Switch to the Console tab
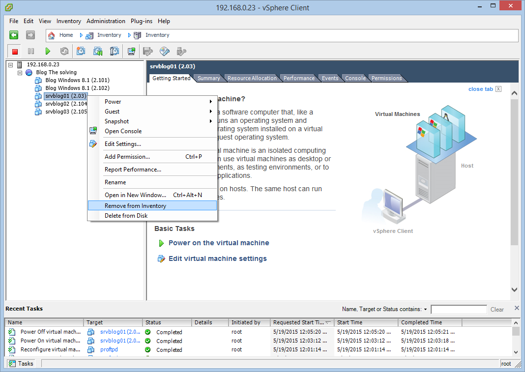This screenshot has height=372, width=525. pos(355,78)
